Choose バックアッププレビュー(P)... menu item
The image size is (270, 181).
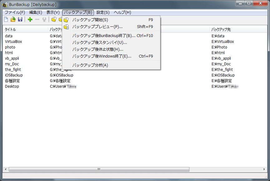[x=111, y=27]
